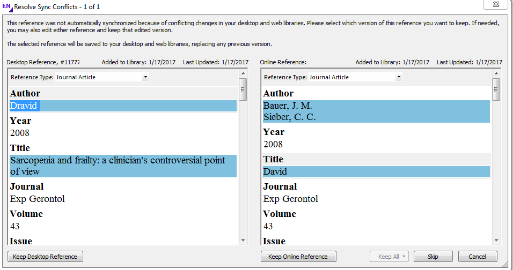Click Keep Online Reference button
Screen dimensions: 513x270
[x=298, y=257]
